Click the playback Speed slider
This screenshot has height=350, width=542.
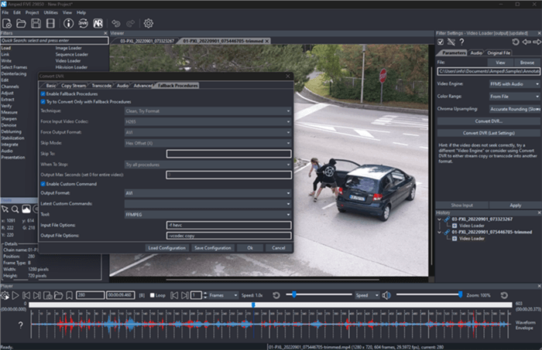tap(321, 295)
